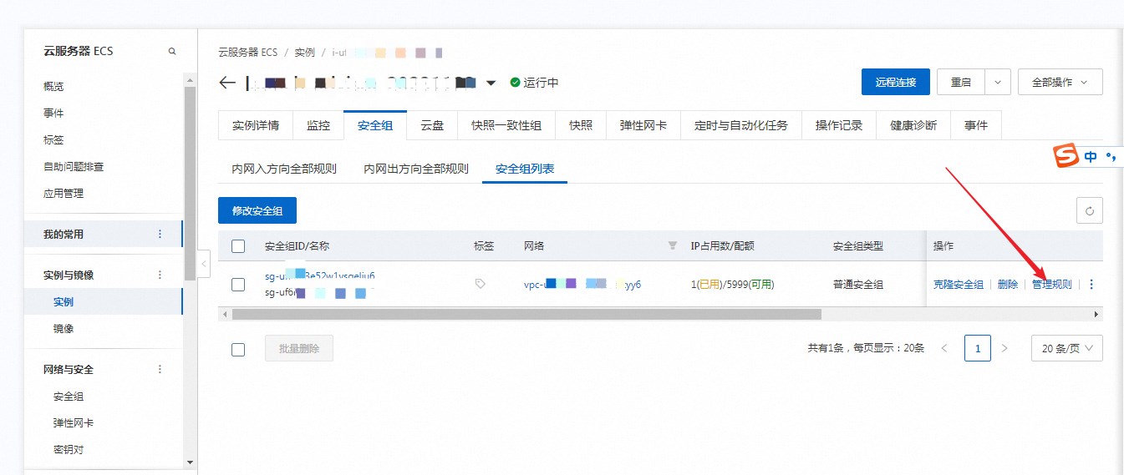Open 安全组 in the sidebar
The width and height of the screenshot is (1124, 475).
69,397
